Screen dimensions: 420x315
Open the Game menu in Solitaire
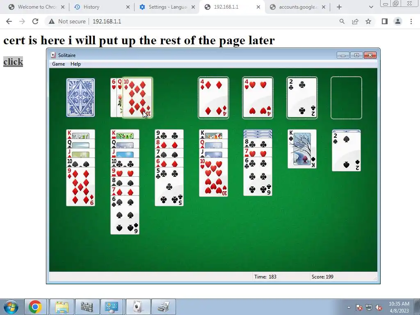click(58, 64)
